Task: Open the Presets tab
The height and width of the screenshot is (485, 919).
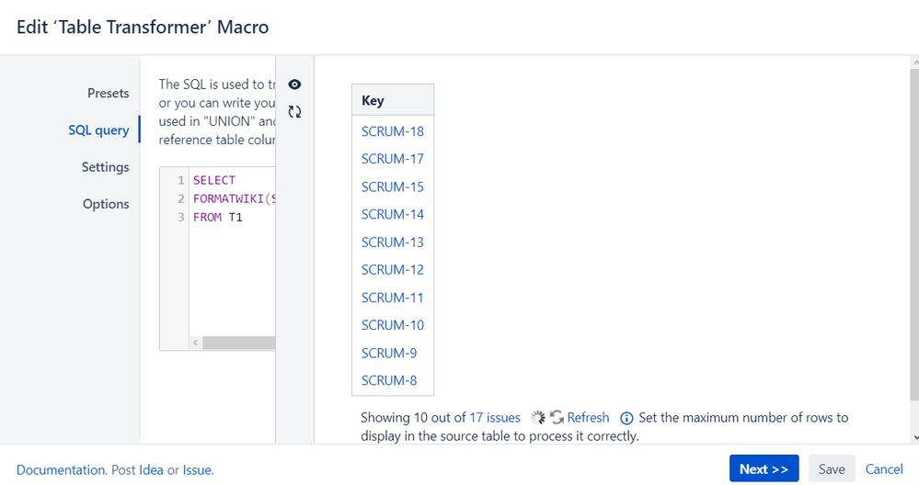Action: (108, 93)
